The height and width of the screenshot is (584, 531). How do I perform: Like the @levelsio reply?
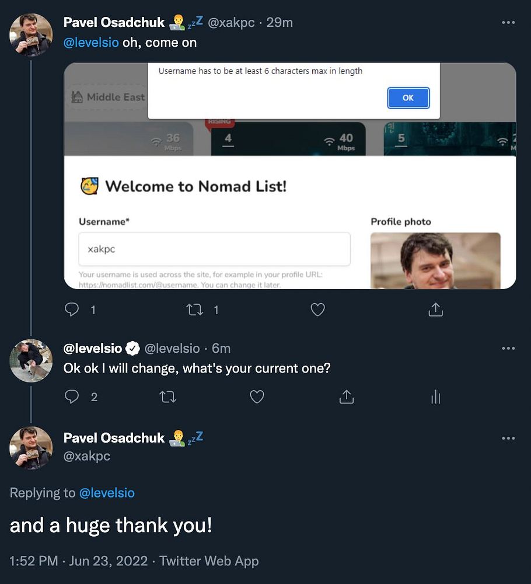257,397
